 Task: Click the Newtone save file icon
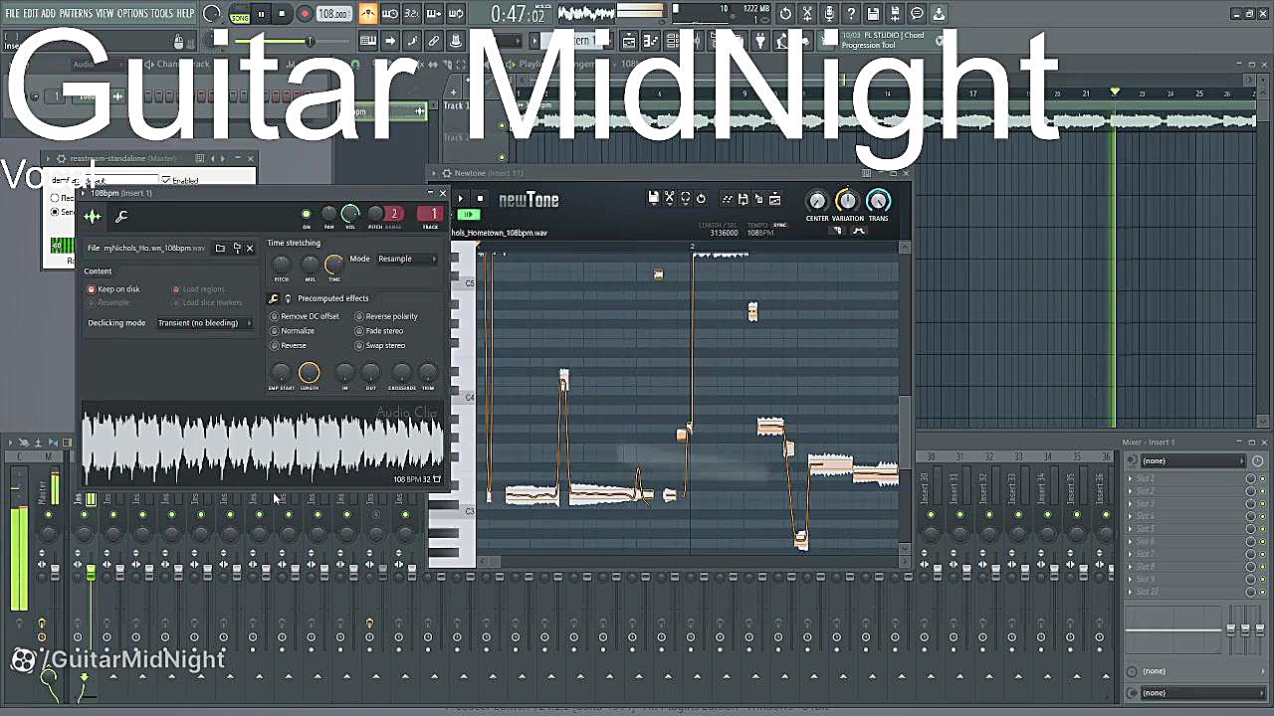653,199
